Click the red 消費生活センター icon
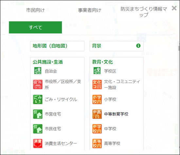Viewport: 180px width, 155px height. (38, 144)
